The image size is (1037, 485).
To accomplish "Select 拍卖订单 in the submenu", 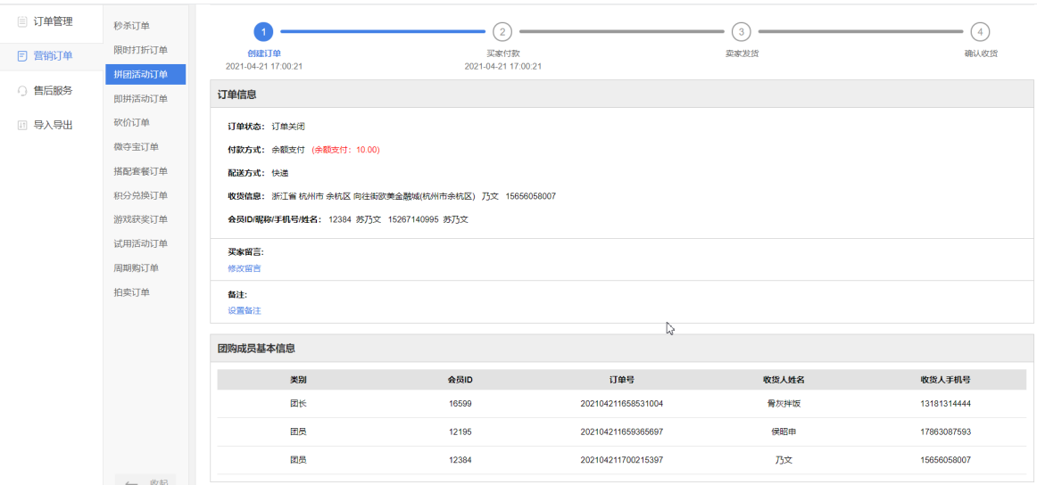I will [131, 292].
